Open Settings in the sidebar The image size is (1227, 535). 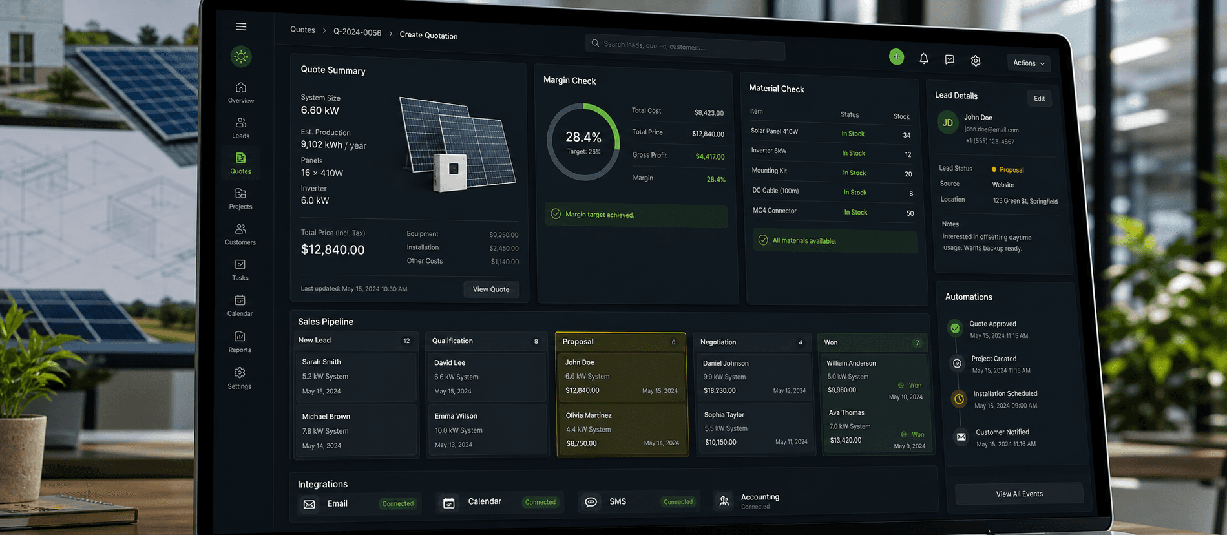[x=240, y=378]
